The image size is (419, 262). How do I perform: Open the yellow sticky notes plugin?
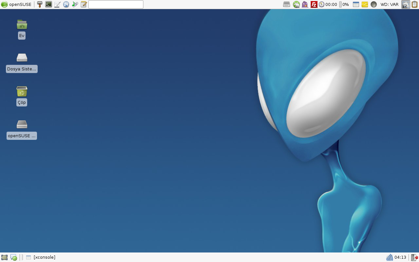tap(365, 5)
